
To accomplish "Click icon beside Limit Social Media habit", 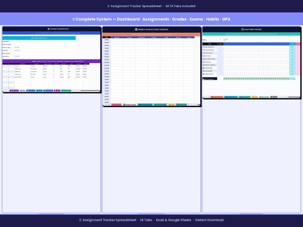I will [x=203, y=71].
